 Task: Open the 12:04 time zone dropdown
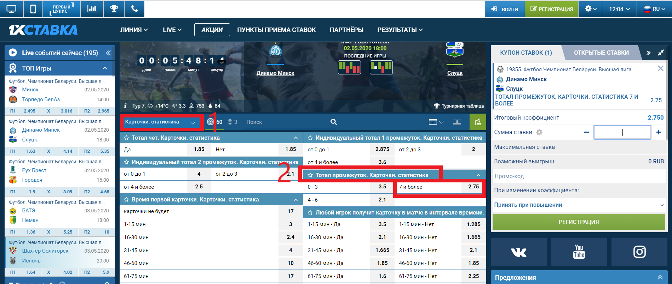click(x=619, y=9)
